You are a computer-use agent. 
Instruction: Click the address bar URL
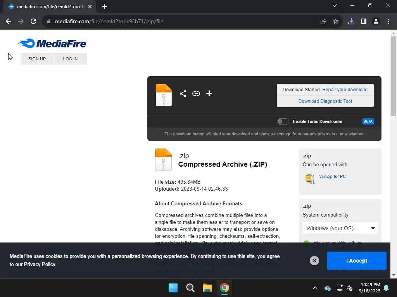click(x=109, y=22)
